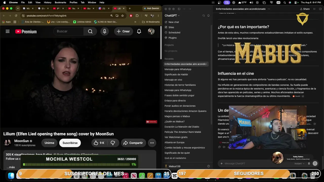The width and height of the screenshot is (324, 182).
Task: Open the YouTube guide hamburger menu
Action: point(8,31)
